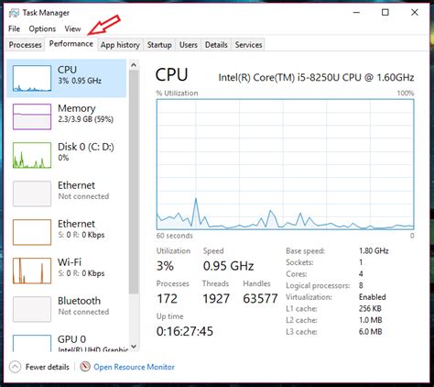Select the Bluetooth Not connected thumbnail
This screenshot has height=387, width=434.
32,309
